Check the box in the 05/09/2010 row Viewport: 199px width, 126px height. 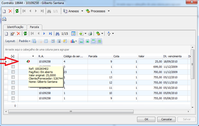click(13, 93)
